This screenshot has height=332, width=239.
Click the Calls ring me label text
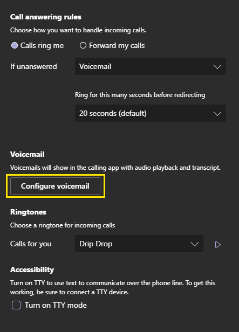click(42, 45)
